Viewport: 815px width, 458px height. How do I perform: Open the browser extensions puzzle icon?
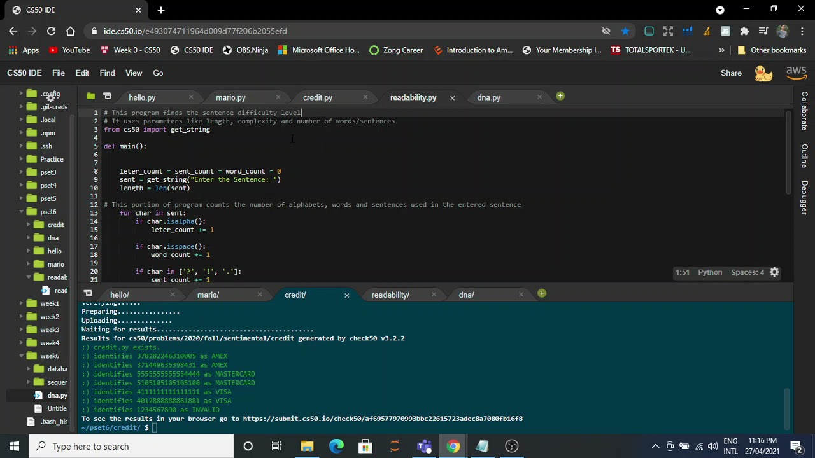point(744,31)
